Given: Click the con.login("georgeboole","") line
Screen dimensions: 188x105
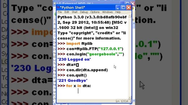Looking at the screenshot, I should click(x=91, y=54).
